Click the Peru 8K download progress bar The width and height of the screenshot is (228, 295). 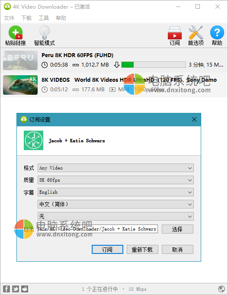[x=154, y=65]
